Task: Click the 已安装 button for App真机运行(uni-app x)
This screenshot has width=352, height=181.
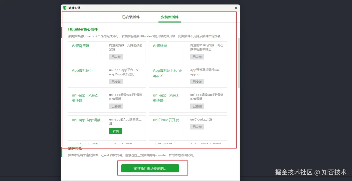Action: [x=197, y=81]
